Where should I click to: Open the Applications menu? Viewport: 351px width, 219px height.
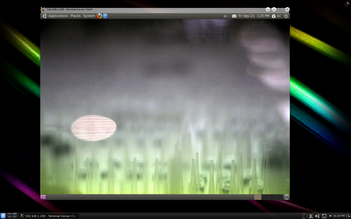[x=58, y=16]
